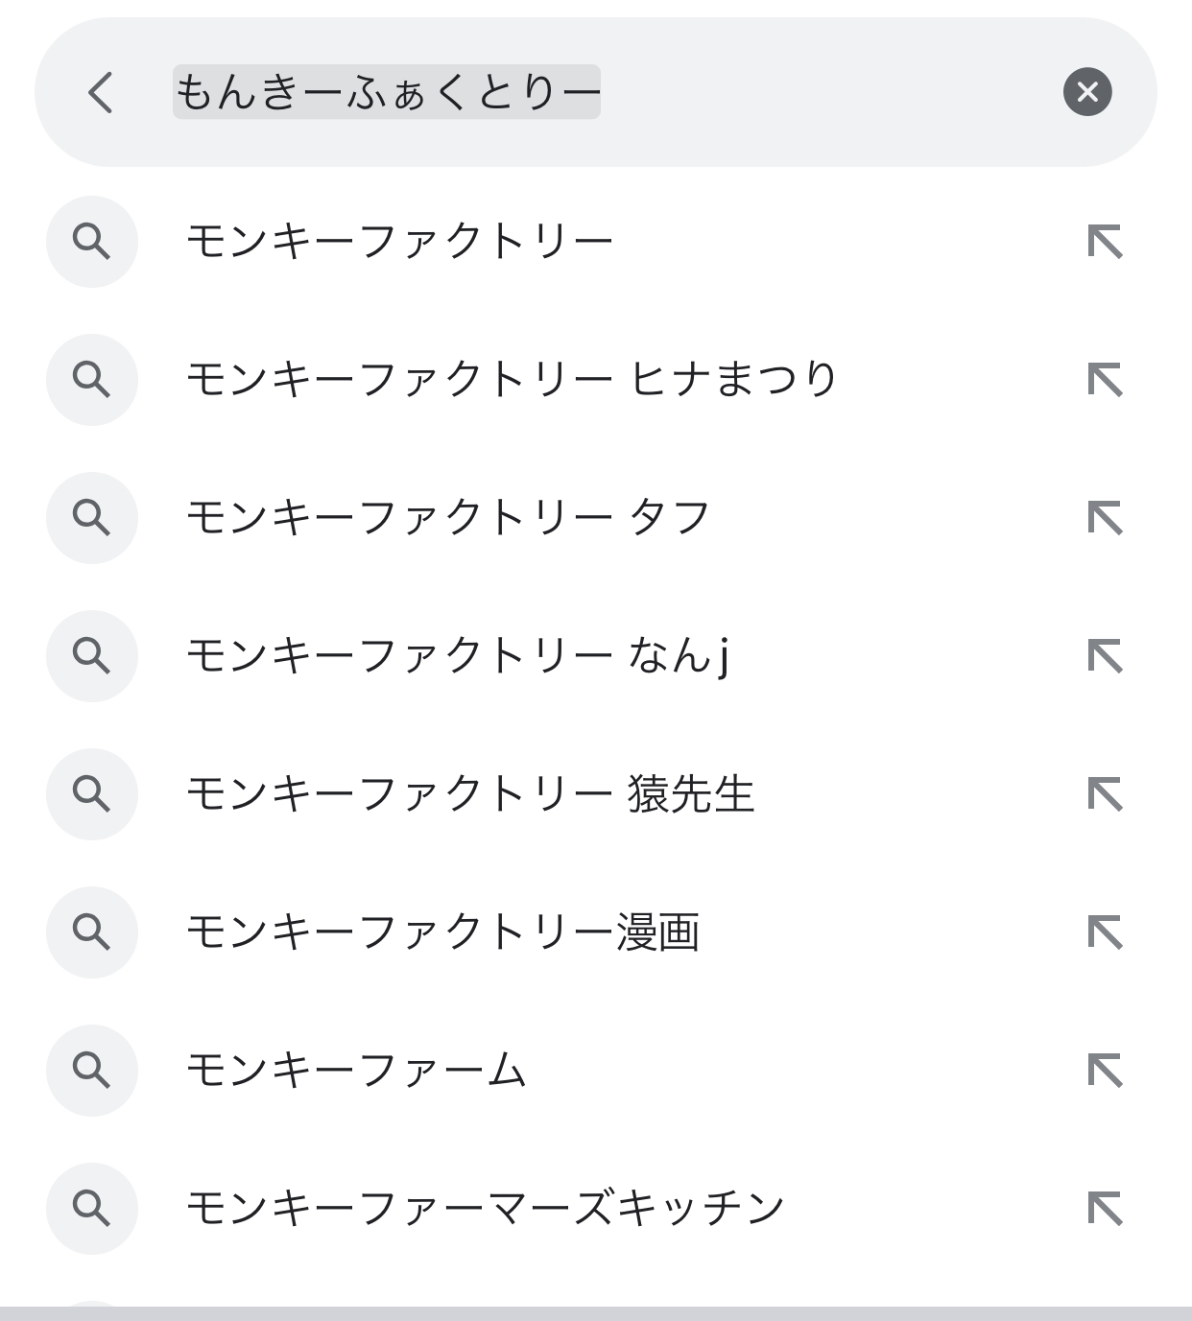1192x1321 pixels.
Task: Tap magnifier icon beside モンキーファーマーズキッチン
Action: (92, 1209)
